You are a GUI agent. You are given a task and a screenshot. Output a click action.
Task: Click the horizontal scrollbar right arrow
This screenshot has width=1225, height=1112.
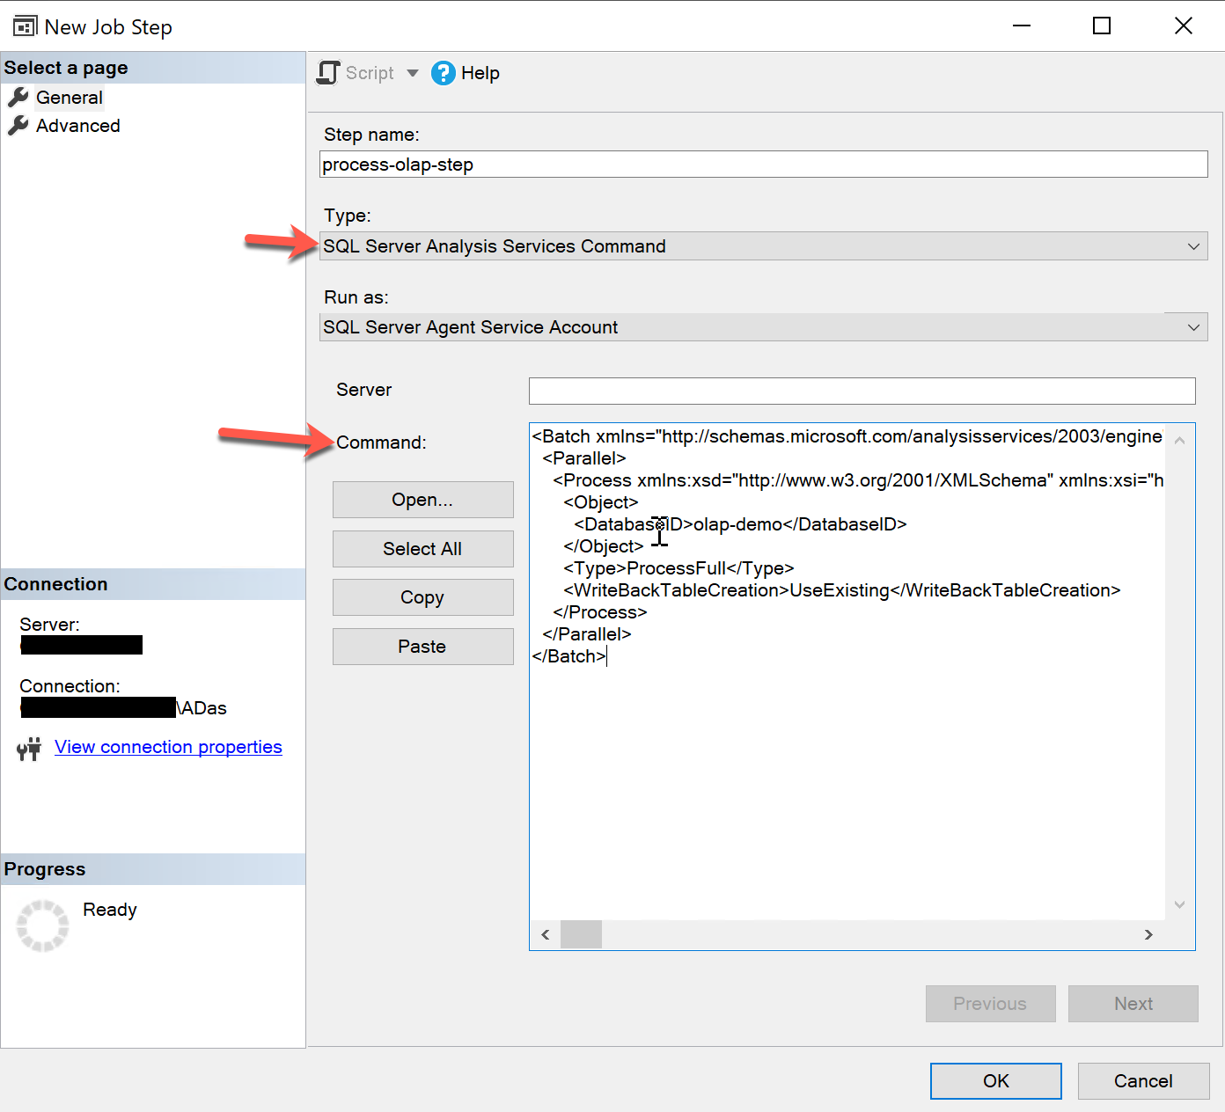(1148, 934)
